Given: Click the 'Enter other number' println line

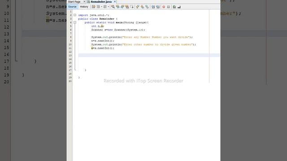Looking at the screenshot, I should coord(143,44).
